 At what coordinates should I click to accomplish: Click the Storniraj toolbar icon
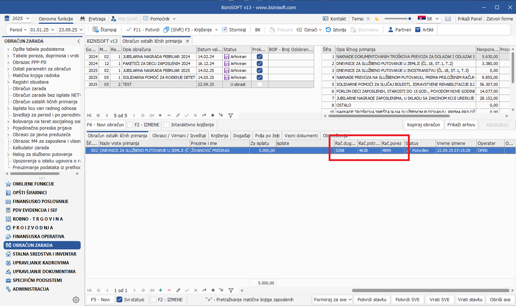[x=225, y=30]
